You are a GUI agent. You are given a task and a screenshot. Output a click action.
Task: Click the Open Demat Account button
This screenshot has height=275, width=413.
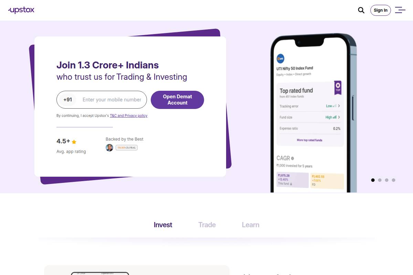[177, 100]
